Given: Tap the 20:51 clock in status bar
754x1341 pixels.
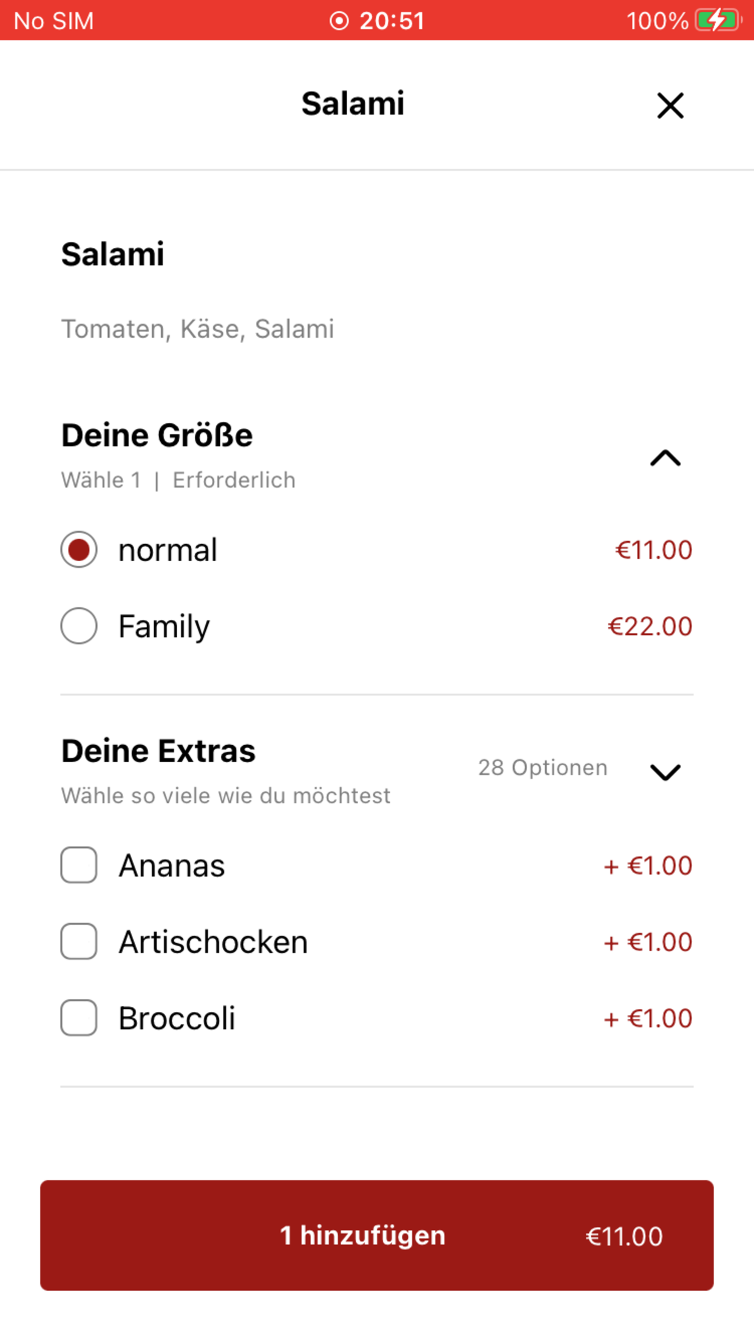Looking at the screenshot, I should 392,21.
